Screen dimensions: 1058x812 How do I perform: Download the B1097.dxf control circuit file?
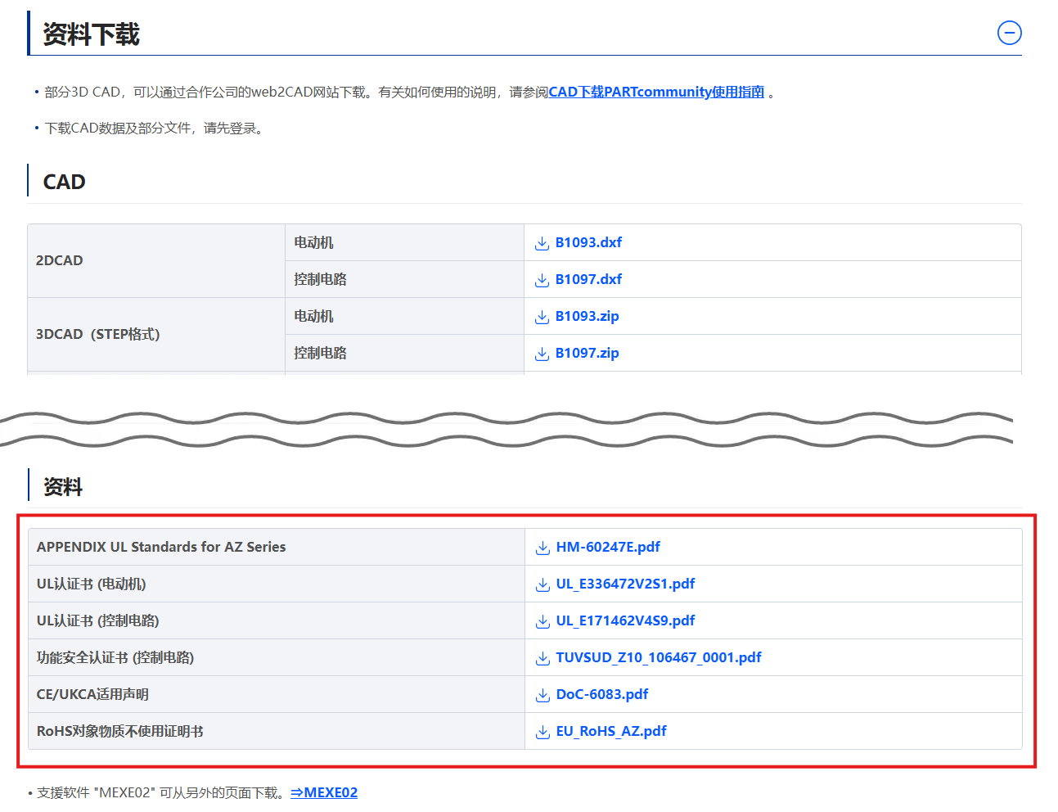tap(588, 279)
